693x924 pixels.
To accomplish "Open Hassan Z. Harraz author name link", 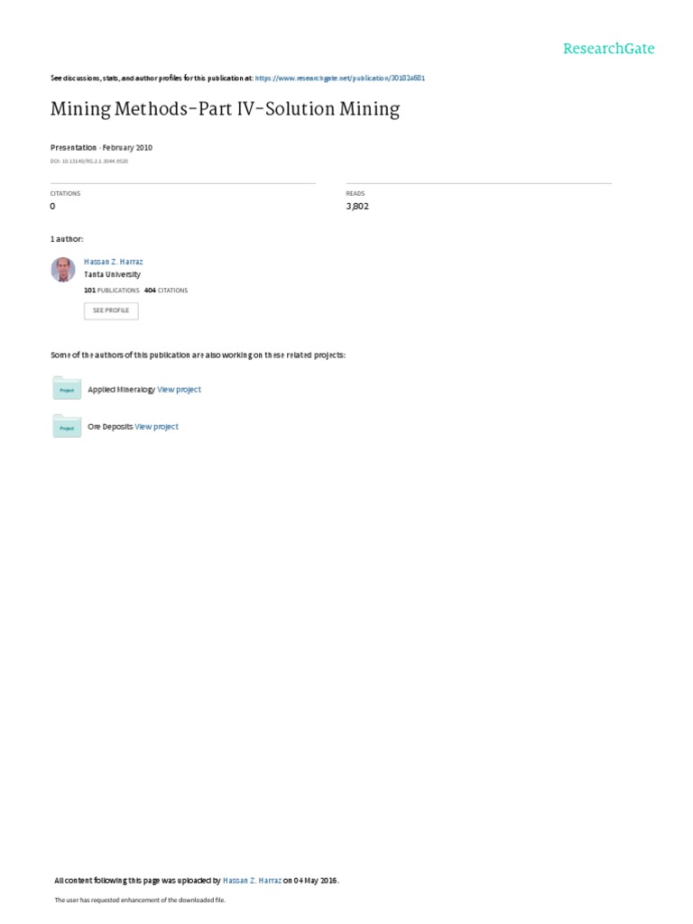I will point(113,262).
